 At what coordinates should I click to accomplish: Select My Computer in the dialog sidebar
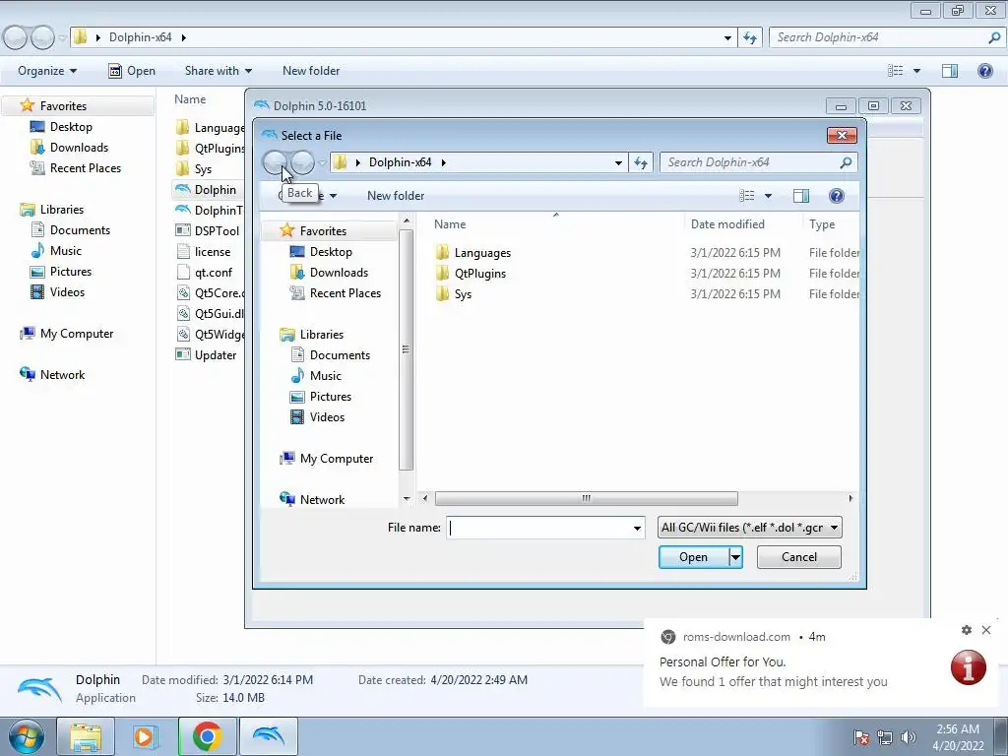[337, 459]
